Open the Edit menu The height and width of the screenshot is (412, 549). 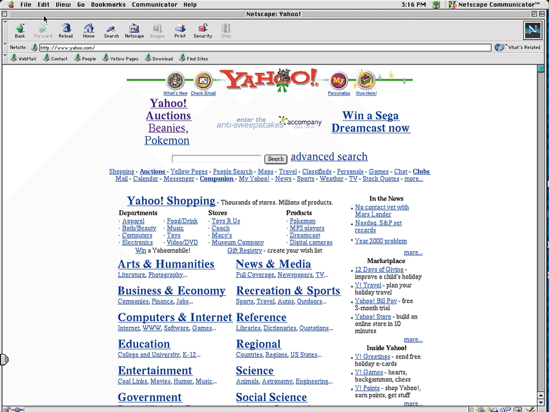43,5
